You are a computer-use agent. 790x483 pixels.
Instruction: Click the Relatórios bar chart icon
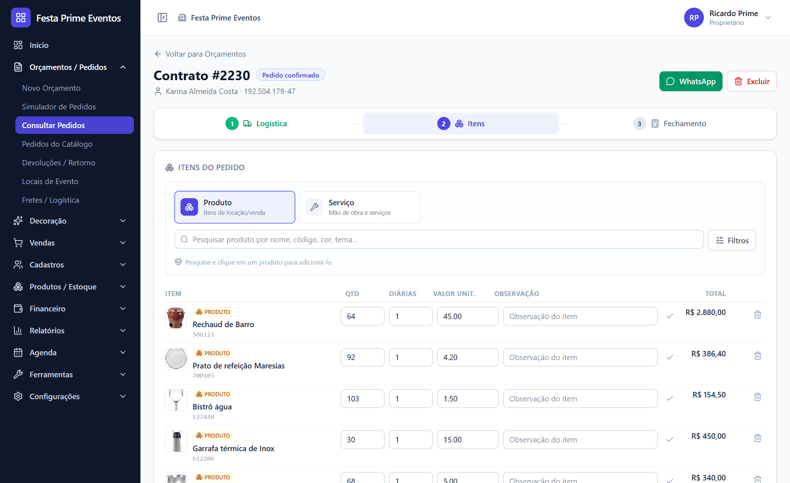(x=18, y=330)
